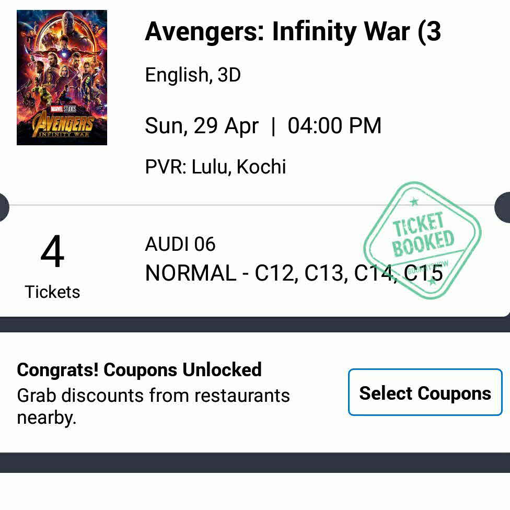Screen dimensions: 510x510
Task: Select the Sun, 29 Apr show date
Action: click(202, 126)
